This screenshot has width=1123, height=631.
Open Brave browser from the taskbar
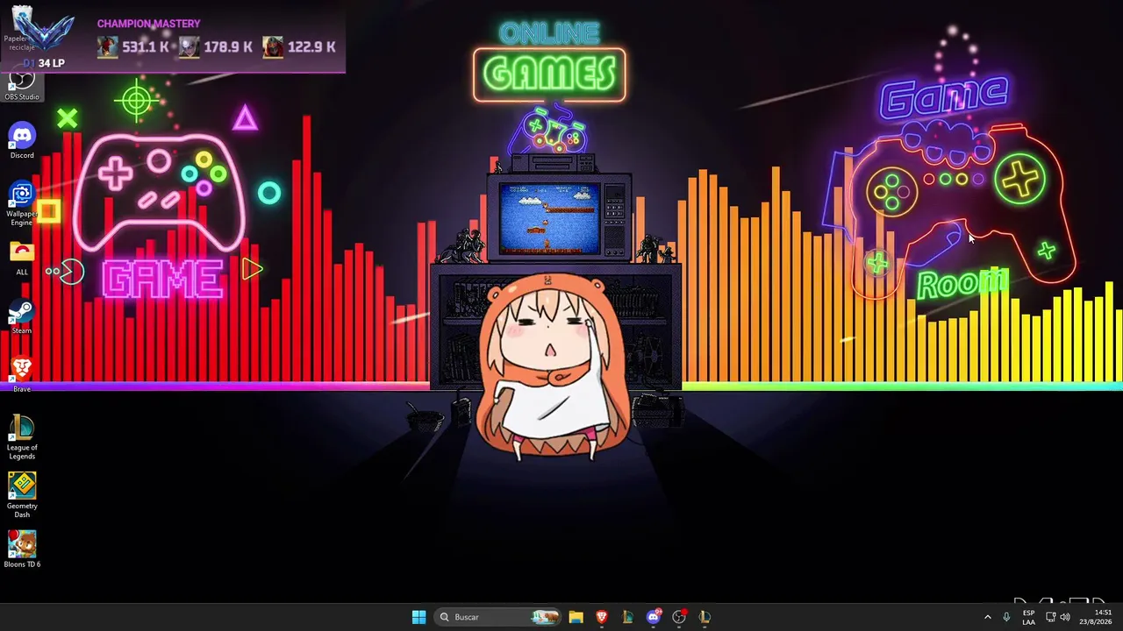(x=602, y=617)
